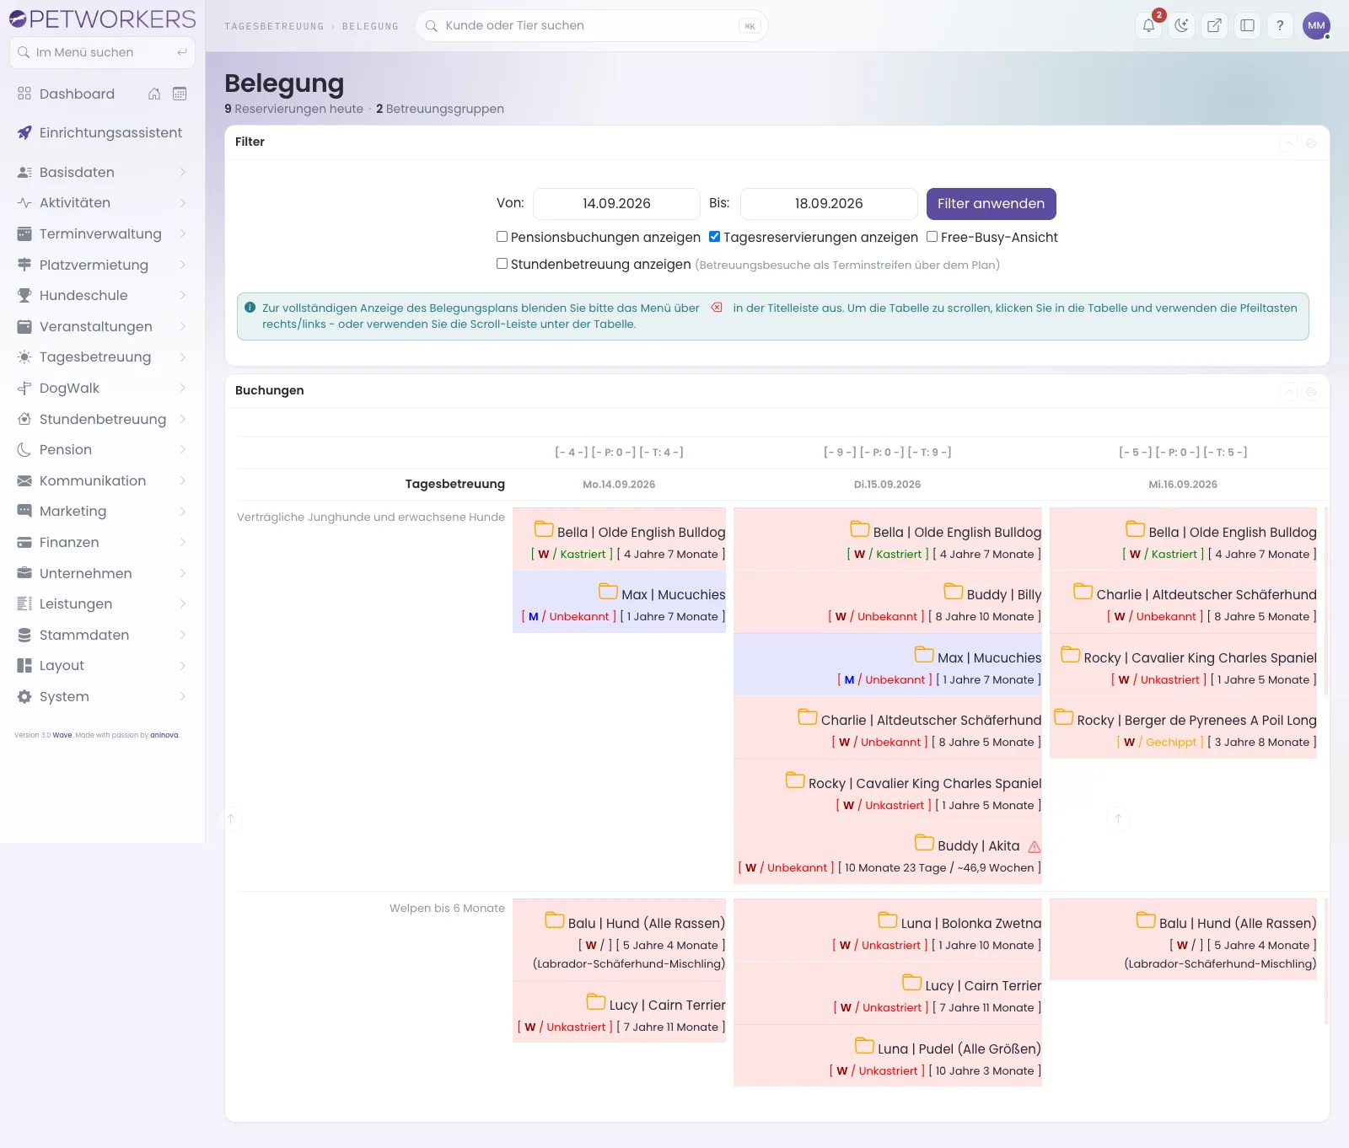This screenshot has height=1148, width=1349.
Task: Open the calendar icon next to Dashboard
Action: (x=180, y=94)
